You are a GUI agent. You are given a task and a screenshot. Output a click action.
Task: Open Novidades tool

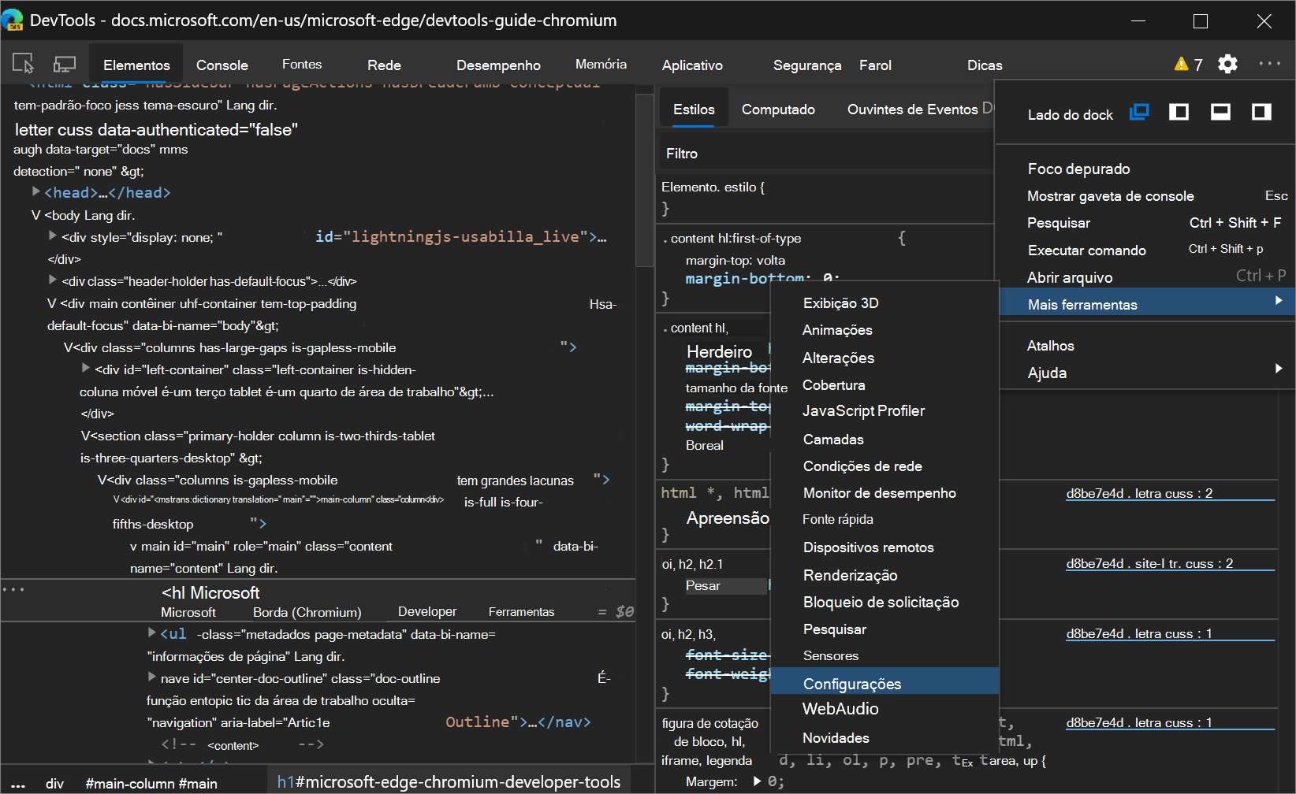[x=884, y=737]
